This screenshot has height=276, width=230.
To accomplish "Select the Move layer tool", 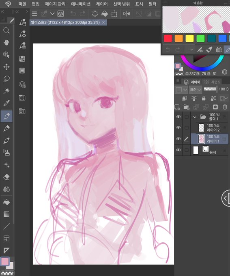I will coord(6,67).
